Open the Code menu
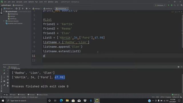 [x=25, y=2]
